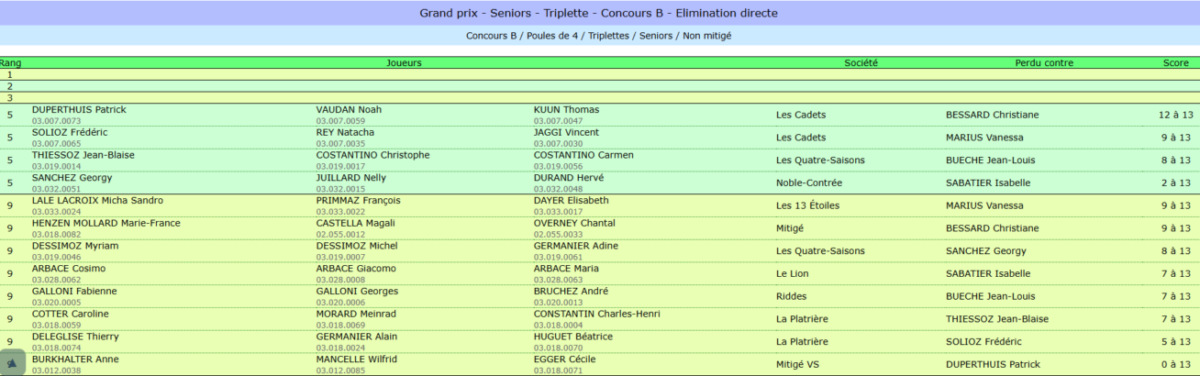
Task: Click opponent THIESSOZ Jean-Blaise in COTTER row
Action: (x=997, y=319)
